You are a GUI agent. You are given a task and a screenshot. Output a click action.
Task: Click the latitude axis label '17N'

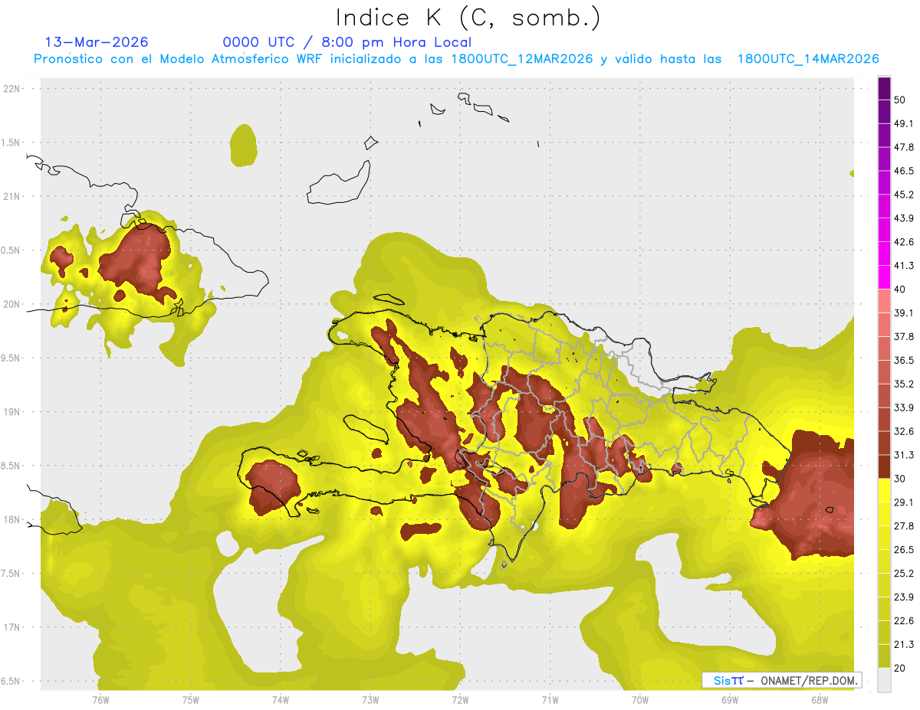[x=12, y=627]
